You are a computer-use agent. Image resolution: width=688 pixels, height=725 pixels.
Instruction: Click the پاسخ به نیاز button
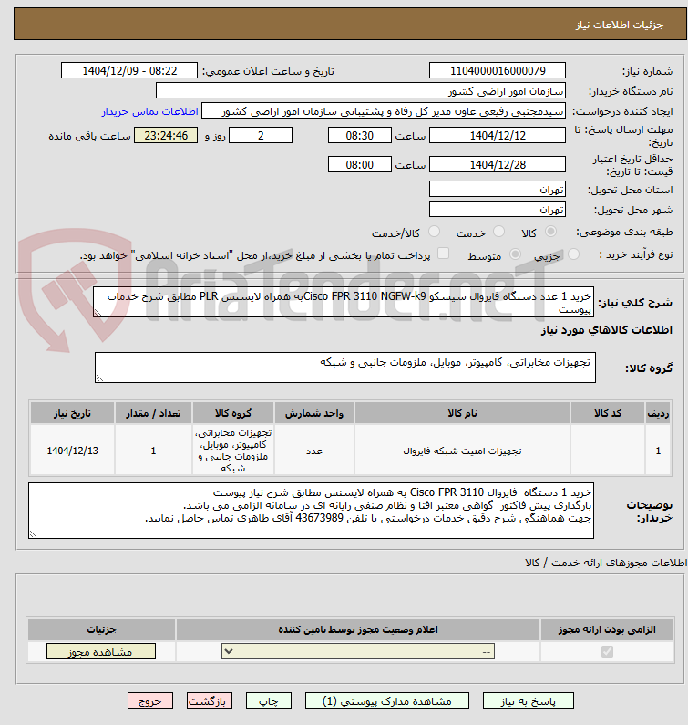coord(529,701)
